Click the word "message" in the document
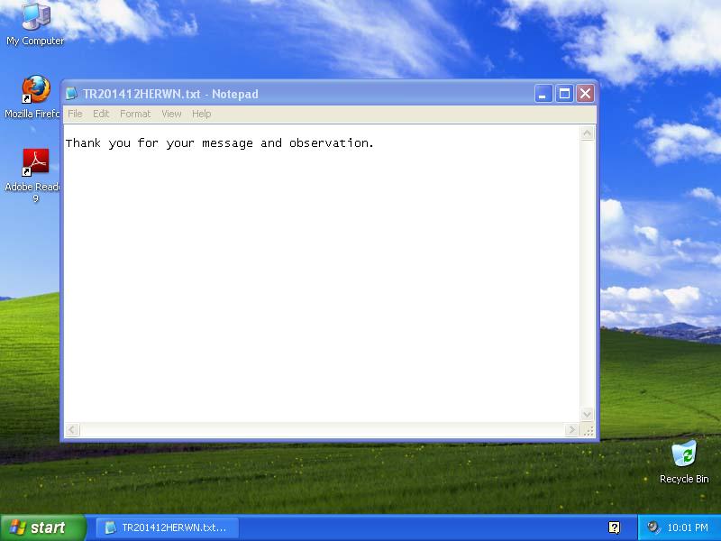Viewport: 721px width, 541px height. point(227,144)
